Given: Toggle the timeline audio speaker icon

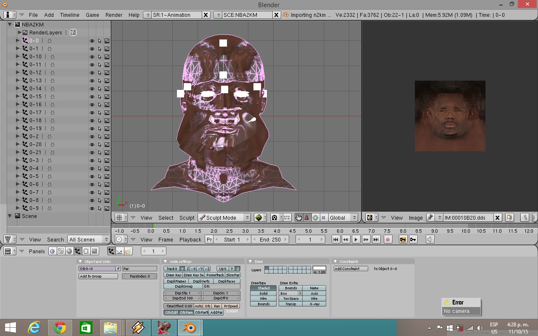Looking at the screenshot, I should click(430, 239).
